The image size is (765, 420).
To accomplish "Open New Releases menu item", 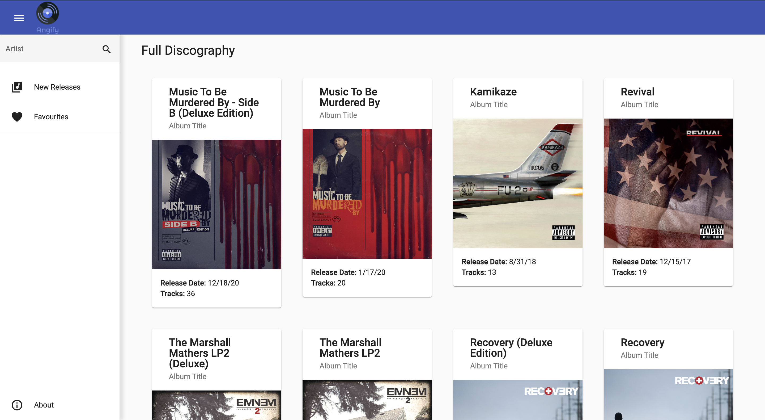I will pyautogui.click(x=57, y=87).
